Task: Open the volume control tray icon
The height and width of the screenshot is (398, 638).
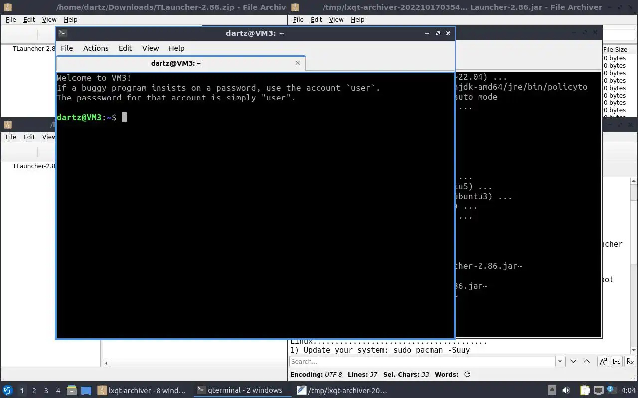Action: [566, 390]
